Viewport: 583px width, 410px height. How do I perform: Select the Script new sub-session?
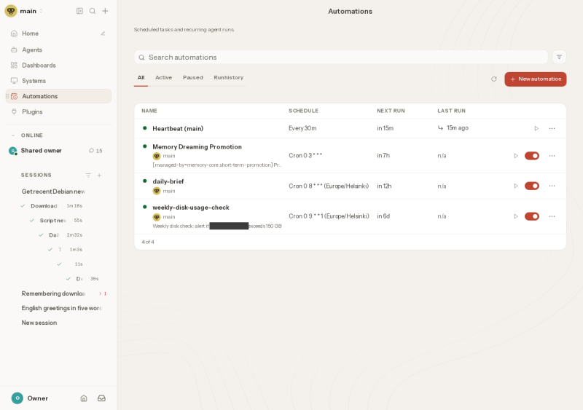pos(53,221)
